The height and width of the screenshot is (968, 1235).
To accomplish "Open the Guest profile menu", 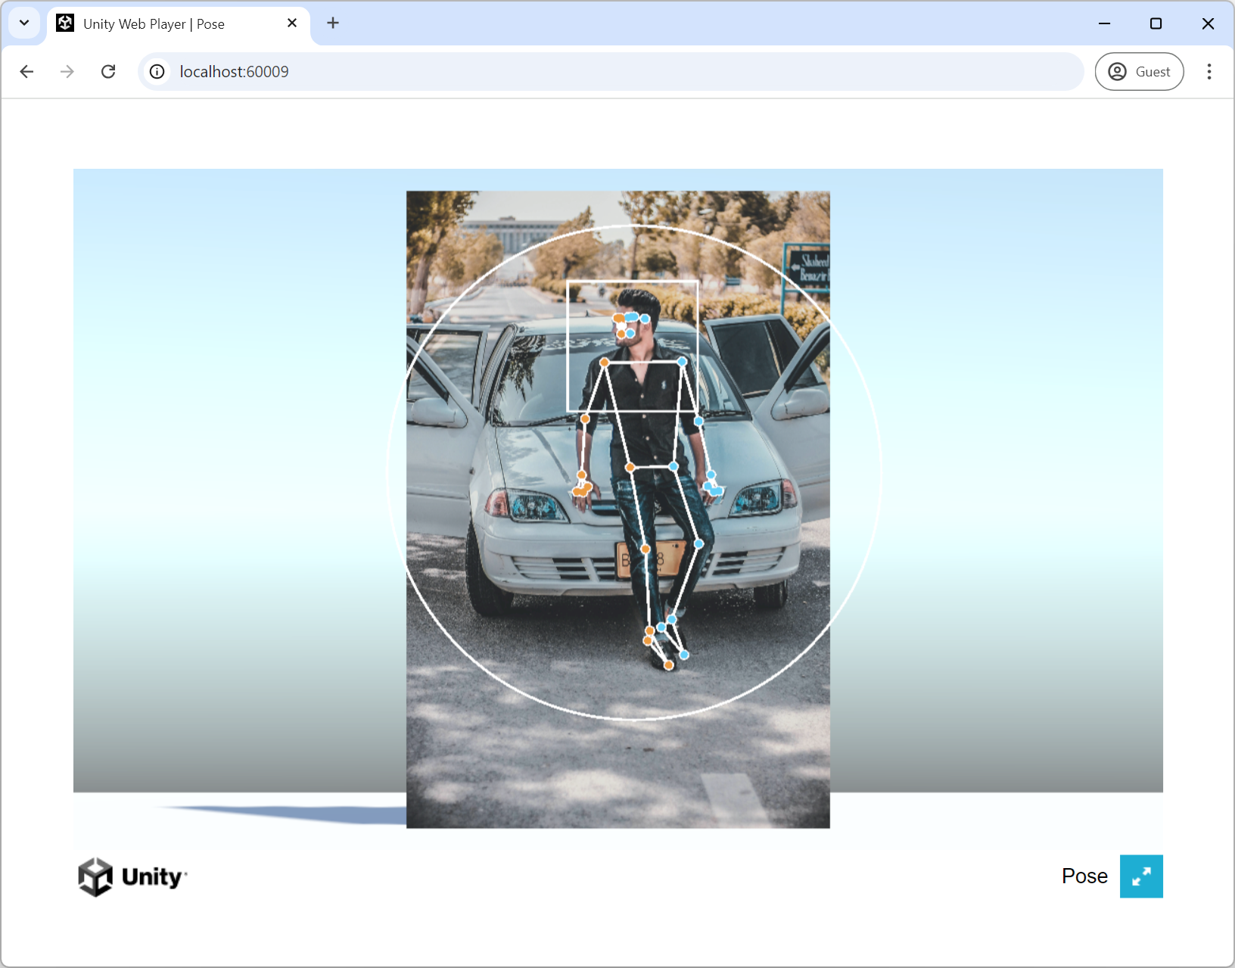I will click(x=1139, y=71).
